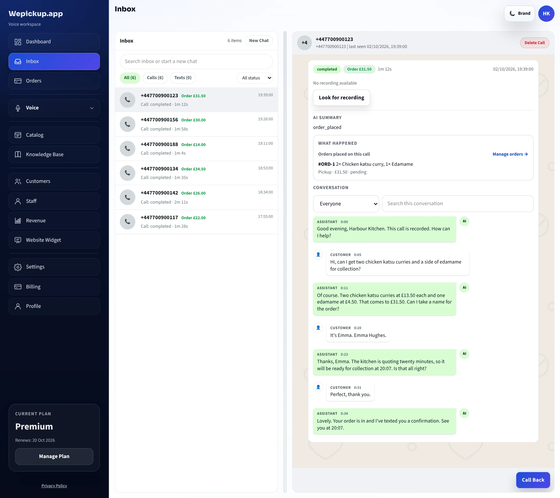560x498 pixels.
Task: Click Look for recording button
Action: (x=341, y=98)
